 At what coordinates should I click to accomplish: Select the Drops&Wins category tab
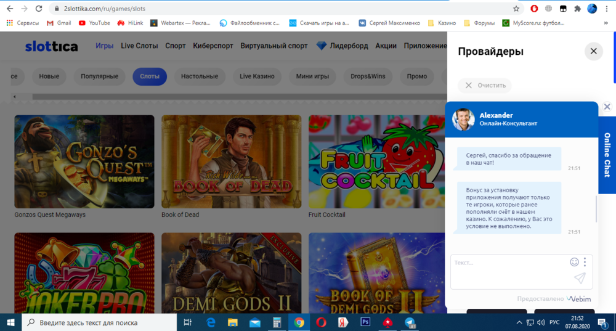point(368,76)
